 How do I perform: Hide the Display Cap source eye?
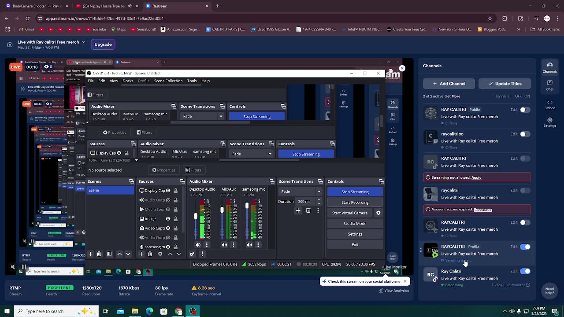168,191
